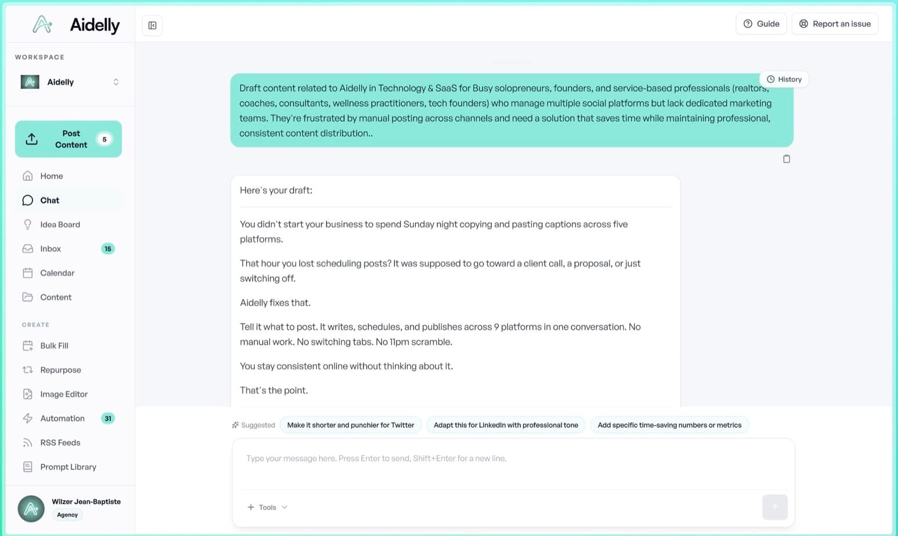This screenshot has width=898, height=536.
Task: Click the Inbox badge showing 15
Action: click(108, 249)
